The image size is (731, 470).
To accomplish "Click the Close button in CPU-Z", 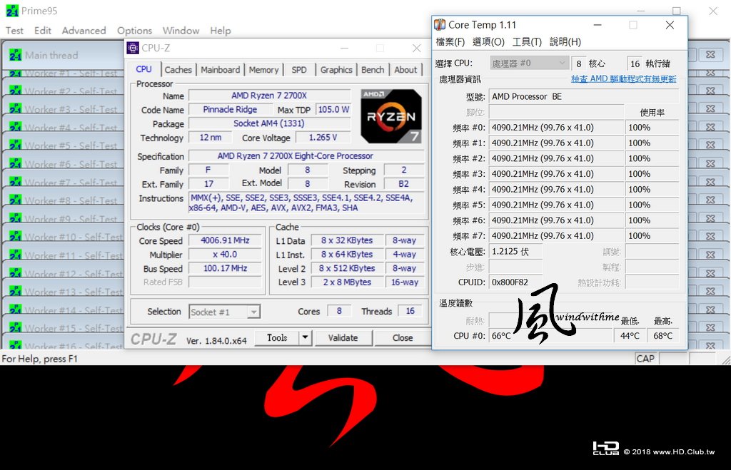I will (x=403, y=338).
